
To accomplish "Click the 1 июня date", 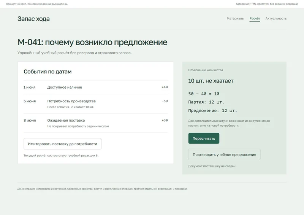I will [x=30, y=88].
